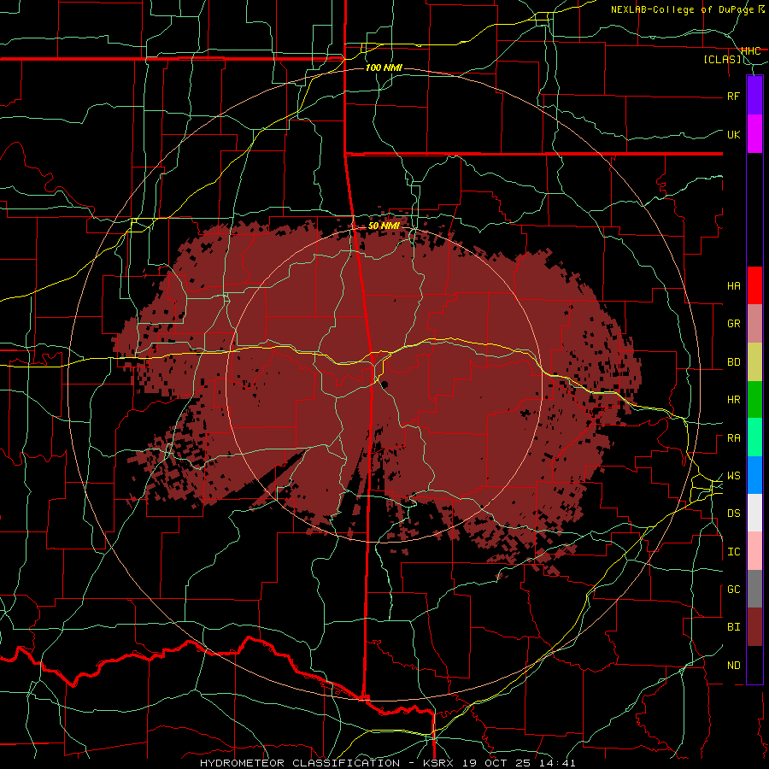Click the HR legend label
The height and width of the screenshot is (769, 769).
tap(734, 400)
